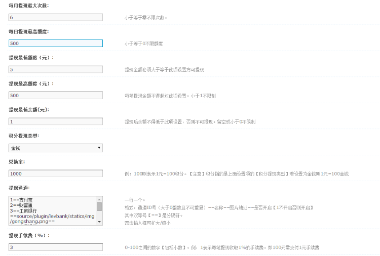Click the 提现最低余额(元) input field
Viewport: 380px width, 256px height.
click(x=56, y=121)
